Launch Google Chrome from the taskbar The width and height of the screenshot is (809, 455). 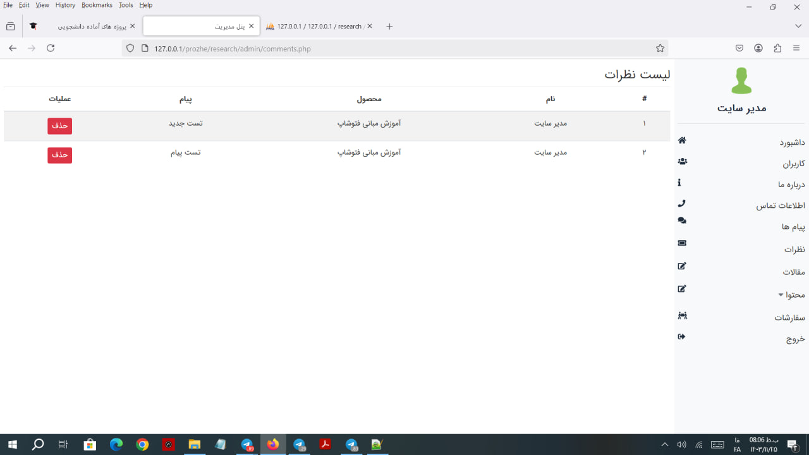click(x=142, y=445)
